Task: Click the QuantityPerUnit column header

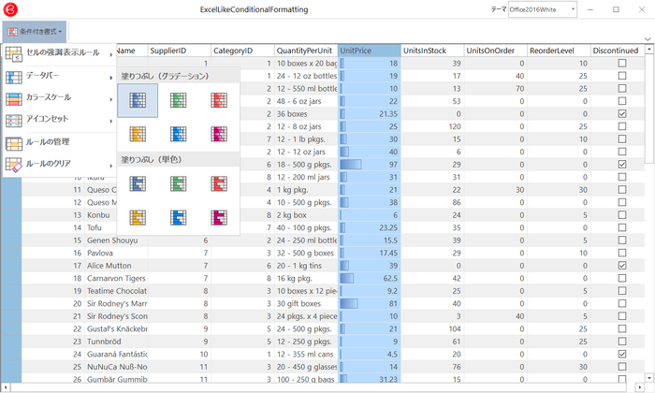Action: [x=306, y=51]
